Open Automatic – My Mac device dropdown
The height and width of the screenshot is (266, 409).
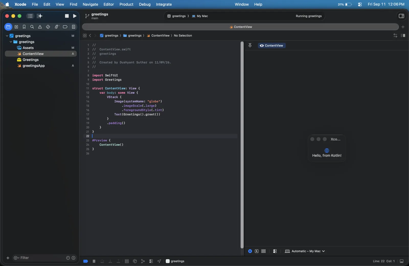point(305,251)
